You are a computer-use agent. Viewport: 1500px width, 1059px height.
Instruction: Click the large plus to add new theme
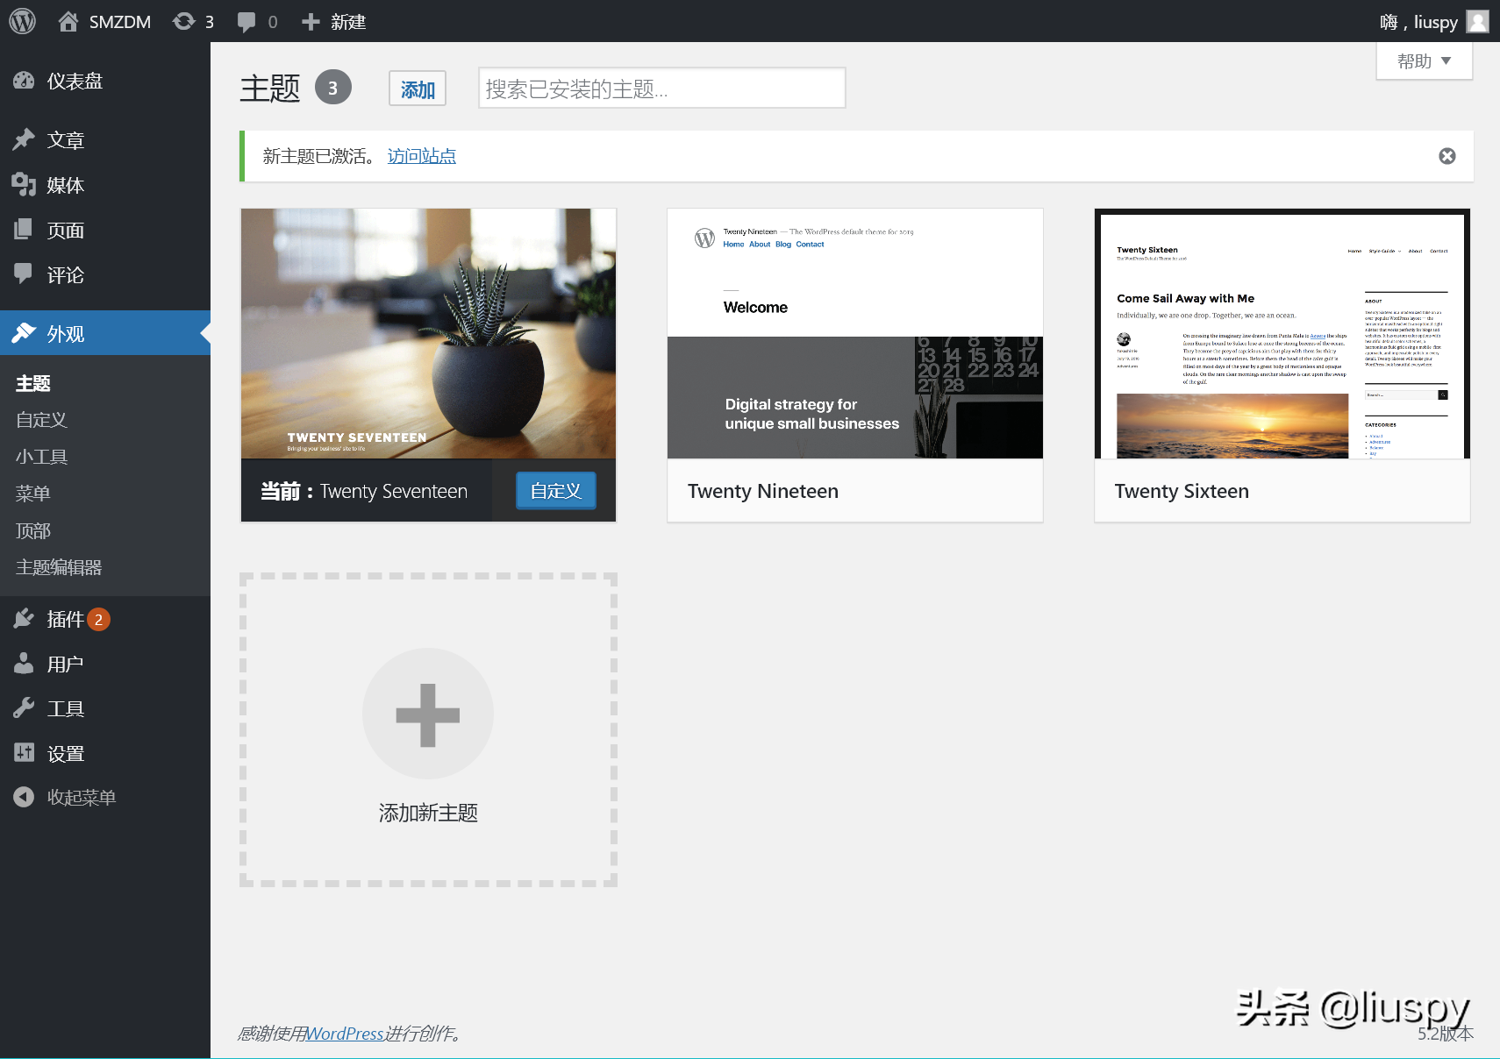tap(428, 714)
